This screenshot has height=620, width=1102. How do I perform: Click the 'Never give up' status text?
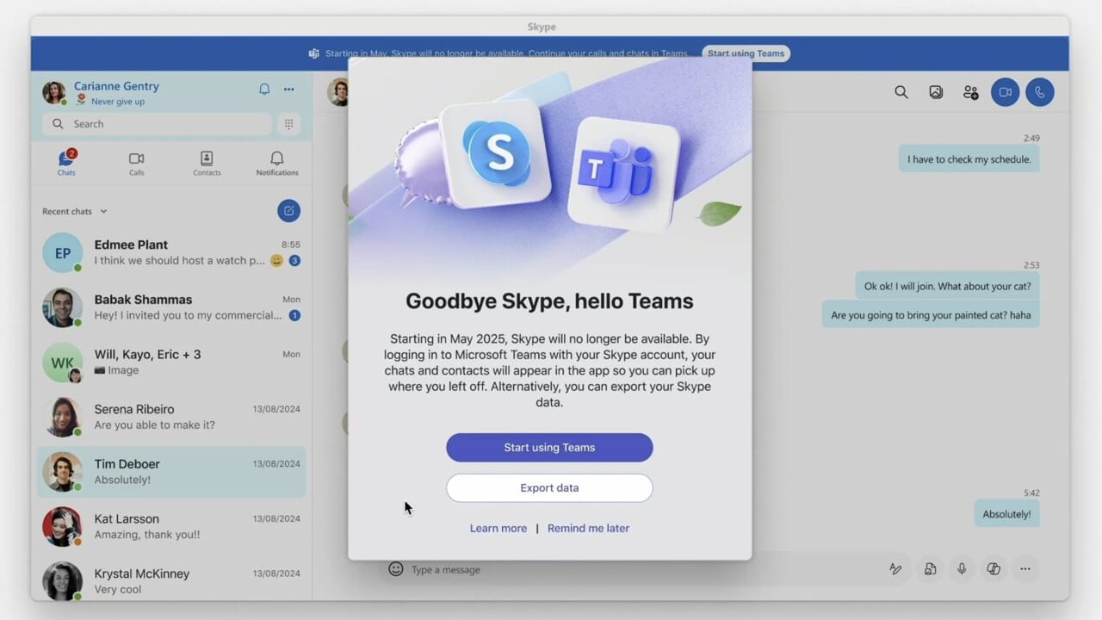pos(118,102)
